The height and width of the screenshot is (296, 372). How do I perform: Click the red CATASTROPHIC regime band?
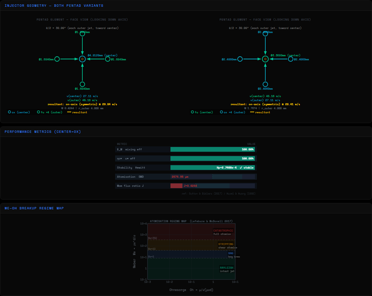[191, 232]
